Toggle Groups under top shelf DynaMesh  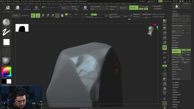point(141,9)
